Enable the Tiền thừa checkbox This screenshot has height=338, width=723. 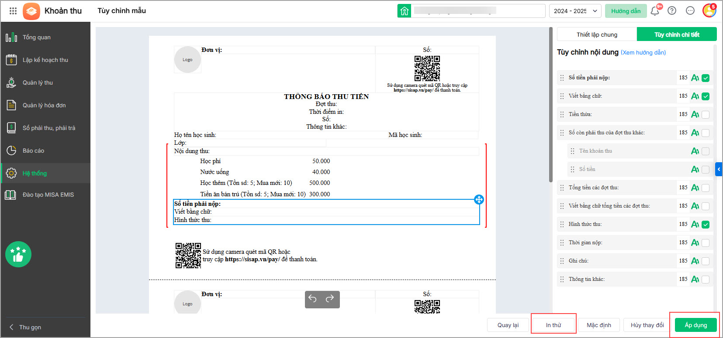706,115
